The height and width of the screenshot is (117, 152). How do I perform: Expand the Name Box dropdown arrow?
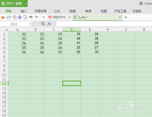tap(30, 24)
